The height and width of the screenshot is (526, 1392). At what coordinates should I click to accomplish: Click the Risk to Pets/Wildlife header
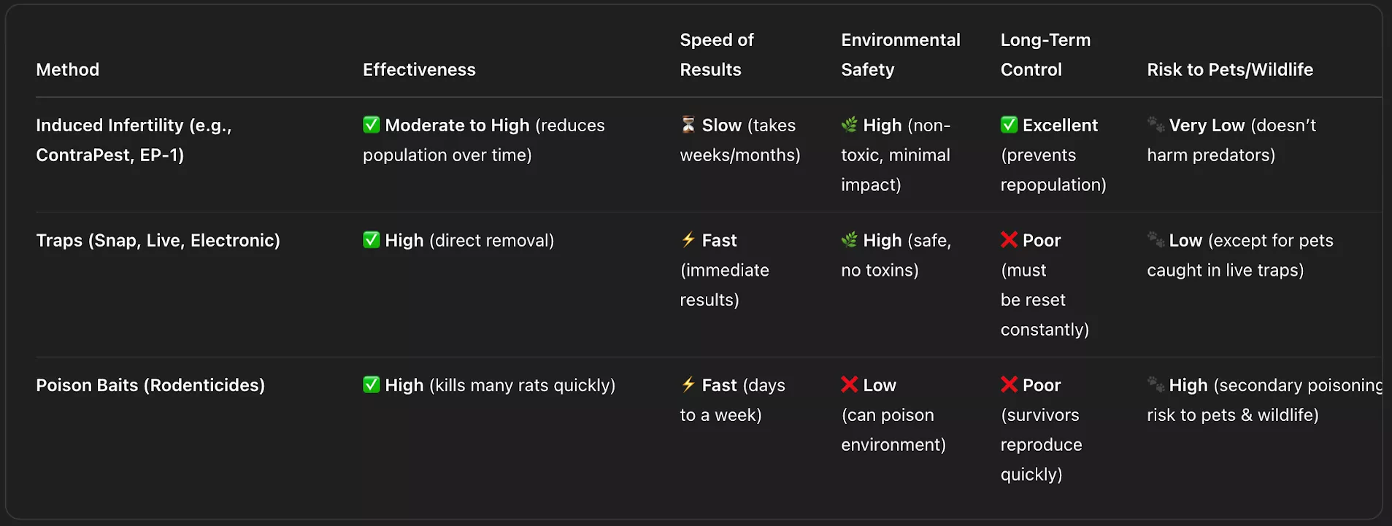coord(1229,69)
